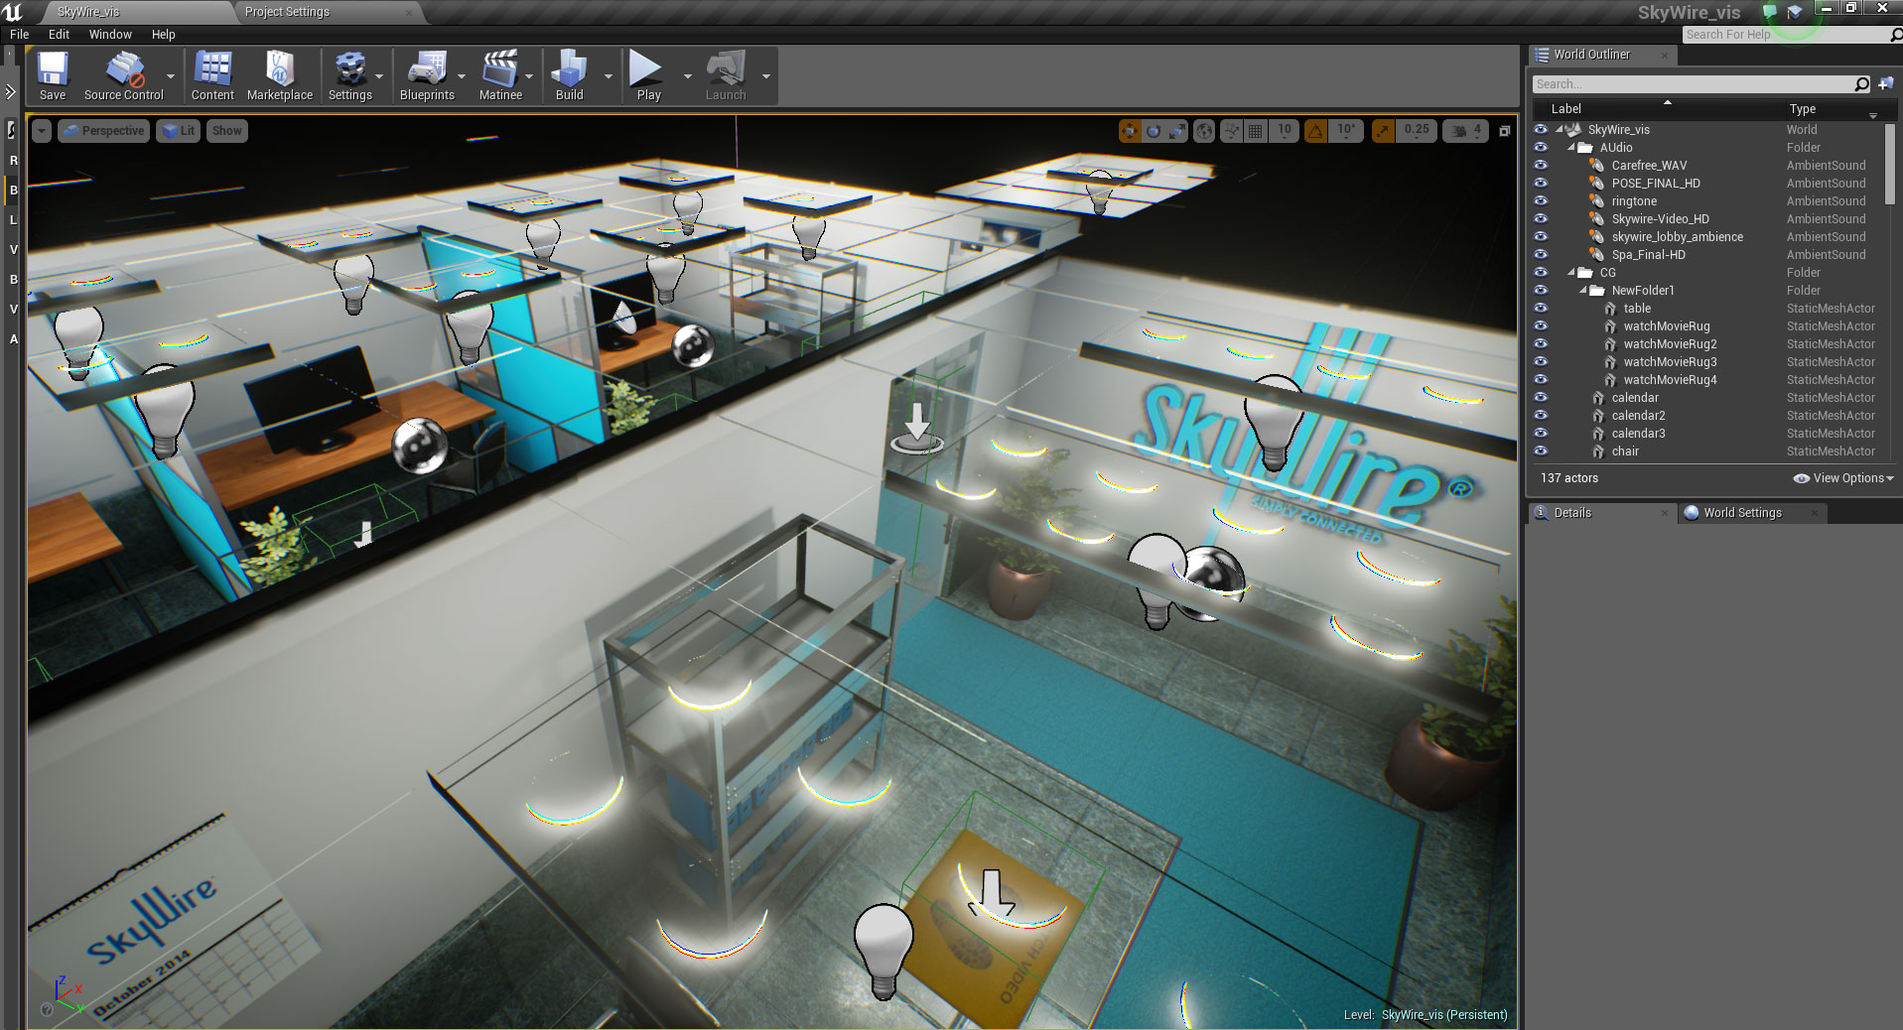
Task: Toggle surface snapping in viewport
Action: pos(1231,131)
